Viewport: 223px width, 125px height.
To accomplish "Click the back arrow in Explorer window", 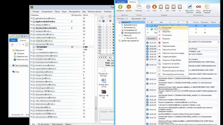I will (13, 45).
